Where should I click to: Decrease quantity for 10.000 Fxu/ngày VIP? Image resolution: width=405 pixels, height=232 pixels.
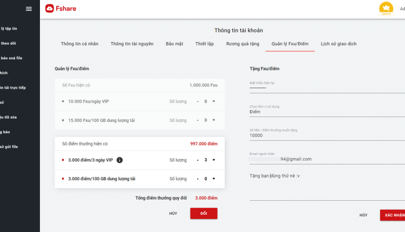click(198, 101)
